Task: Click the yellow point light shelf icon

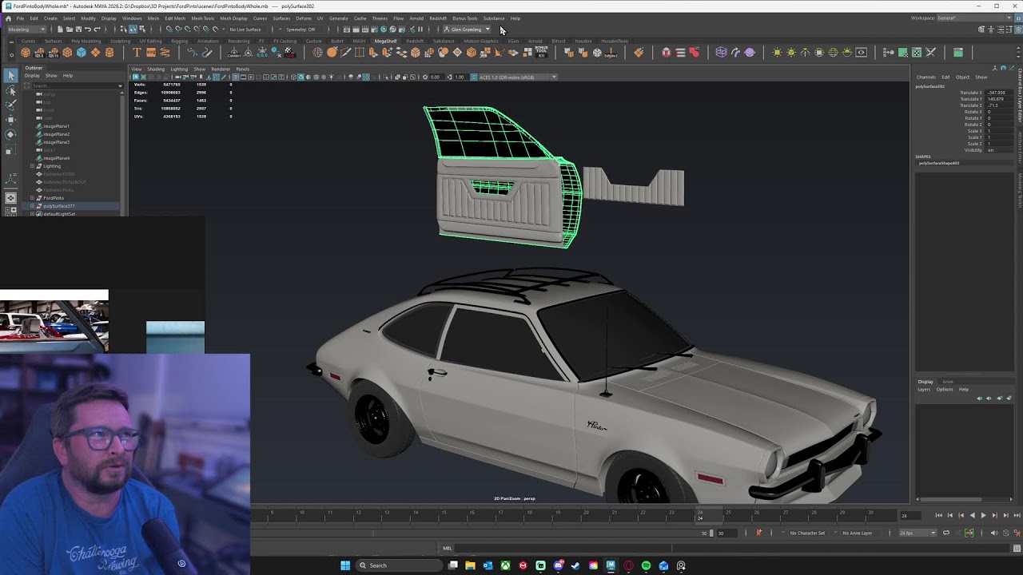Action: pyautogui.click(x=790, y=53)
